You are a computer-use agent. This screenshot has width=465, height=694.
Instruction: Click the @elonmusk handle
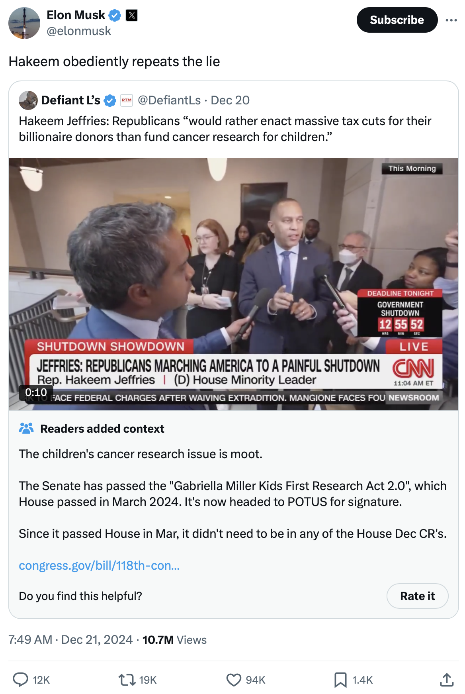click(79, 31)
